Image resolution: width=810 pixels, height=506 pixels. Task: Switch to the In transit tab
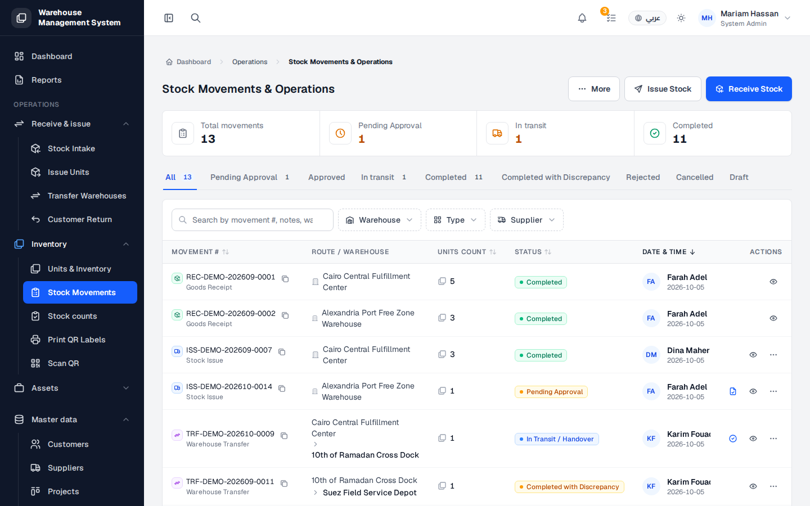click(384, 177)
